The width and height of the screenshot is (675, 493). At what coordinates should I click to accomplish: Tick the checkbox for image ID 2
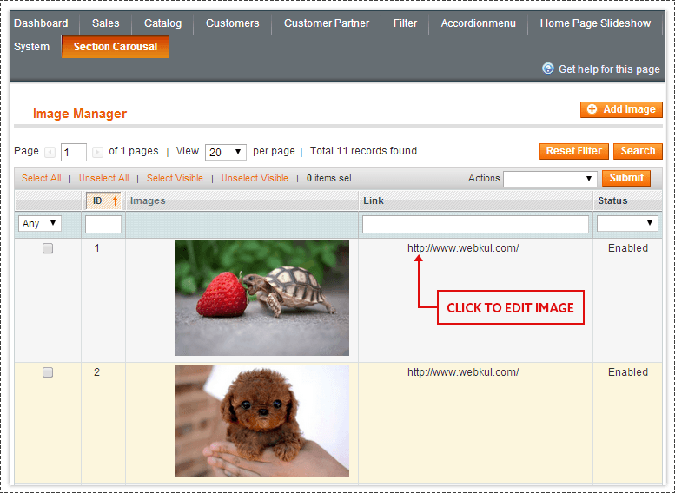(48, 372)
